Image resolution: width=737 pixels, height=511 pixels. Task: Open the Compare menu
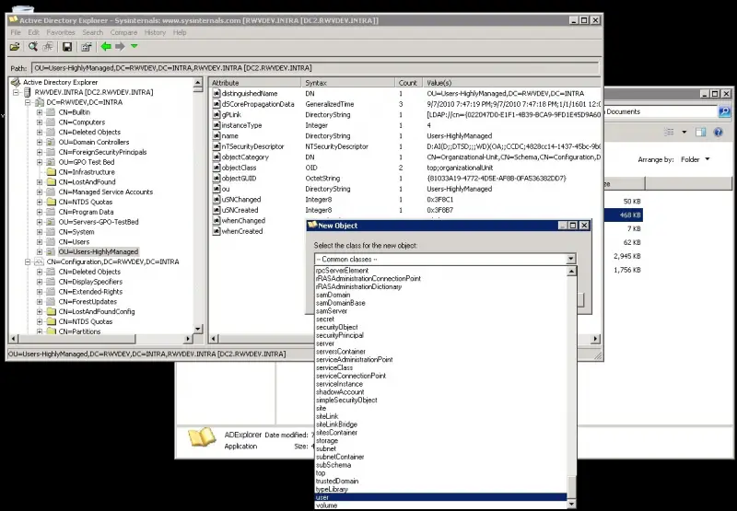click(x=123, y=32)
